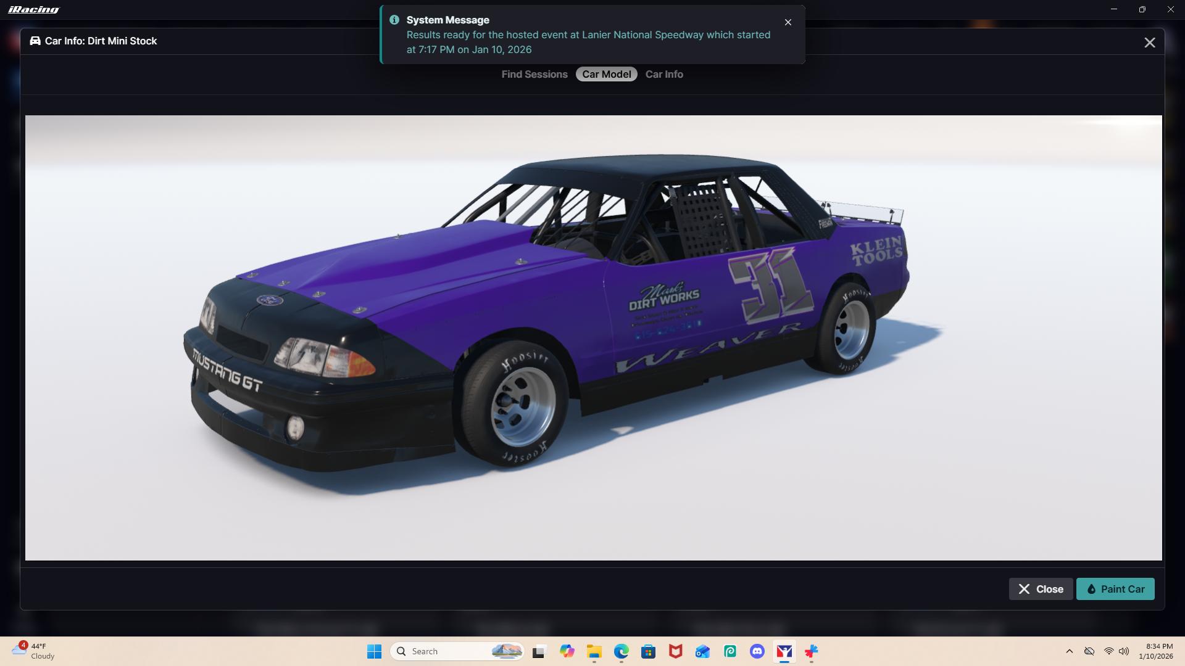Open Copilot from the taskbar

(567, 651)
